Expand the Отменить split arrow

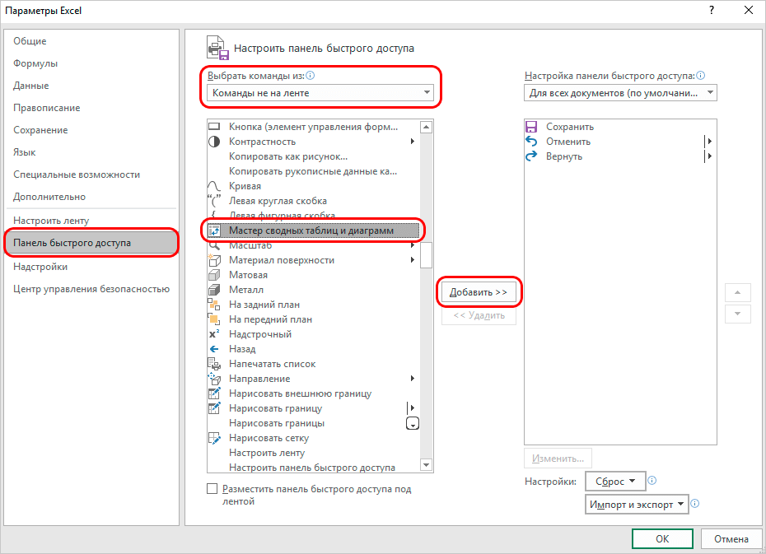(x=709, y=142)
